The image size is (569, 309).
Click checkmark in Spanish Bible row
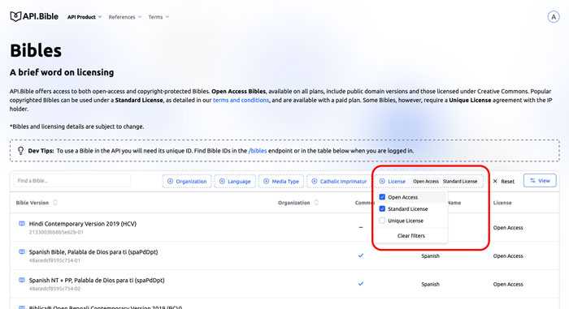[361, 255]
